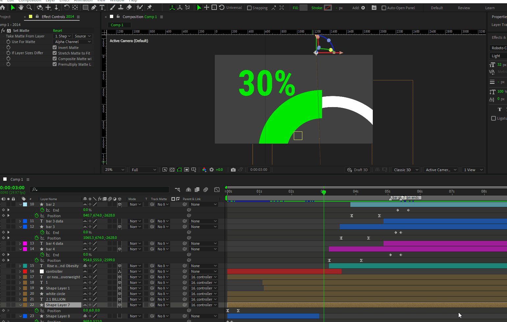Select the Pen tool
This screenshot has width=507, height=322.
94,7
